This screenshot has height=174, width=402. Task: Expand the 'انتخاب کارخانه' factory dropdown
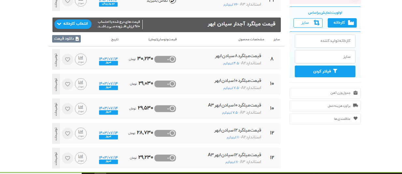[x=73, y=24]
